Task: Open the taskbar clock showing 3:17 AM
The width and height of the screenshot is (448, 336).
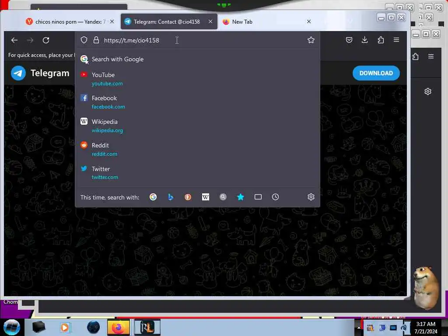Action: tap(426, 328)
